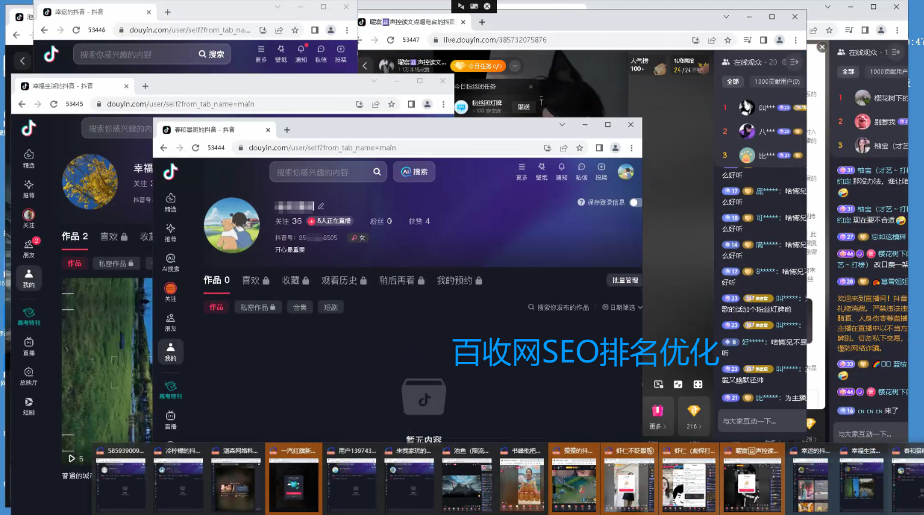
Task: Open 壁纸 icon in front window header
Action: 541,172
